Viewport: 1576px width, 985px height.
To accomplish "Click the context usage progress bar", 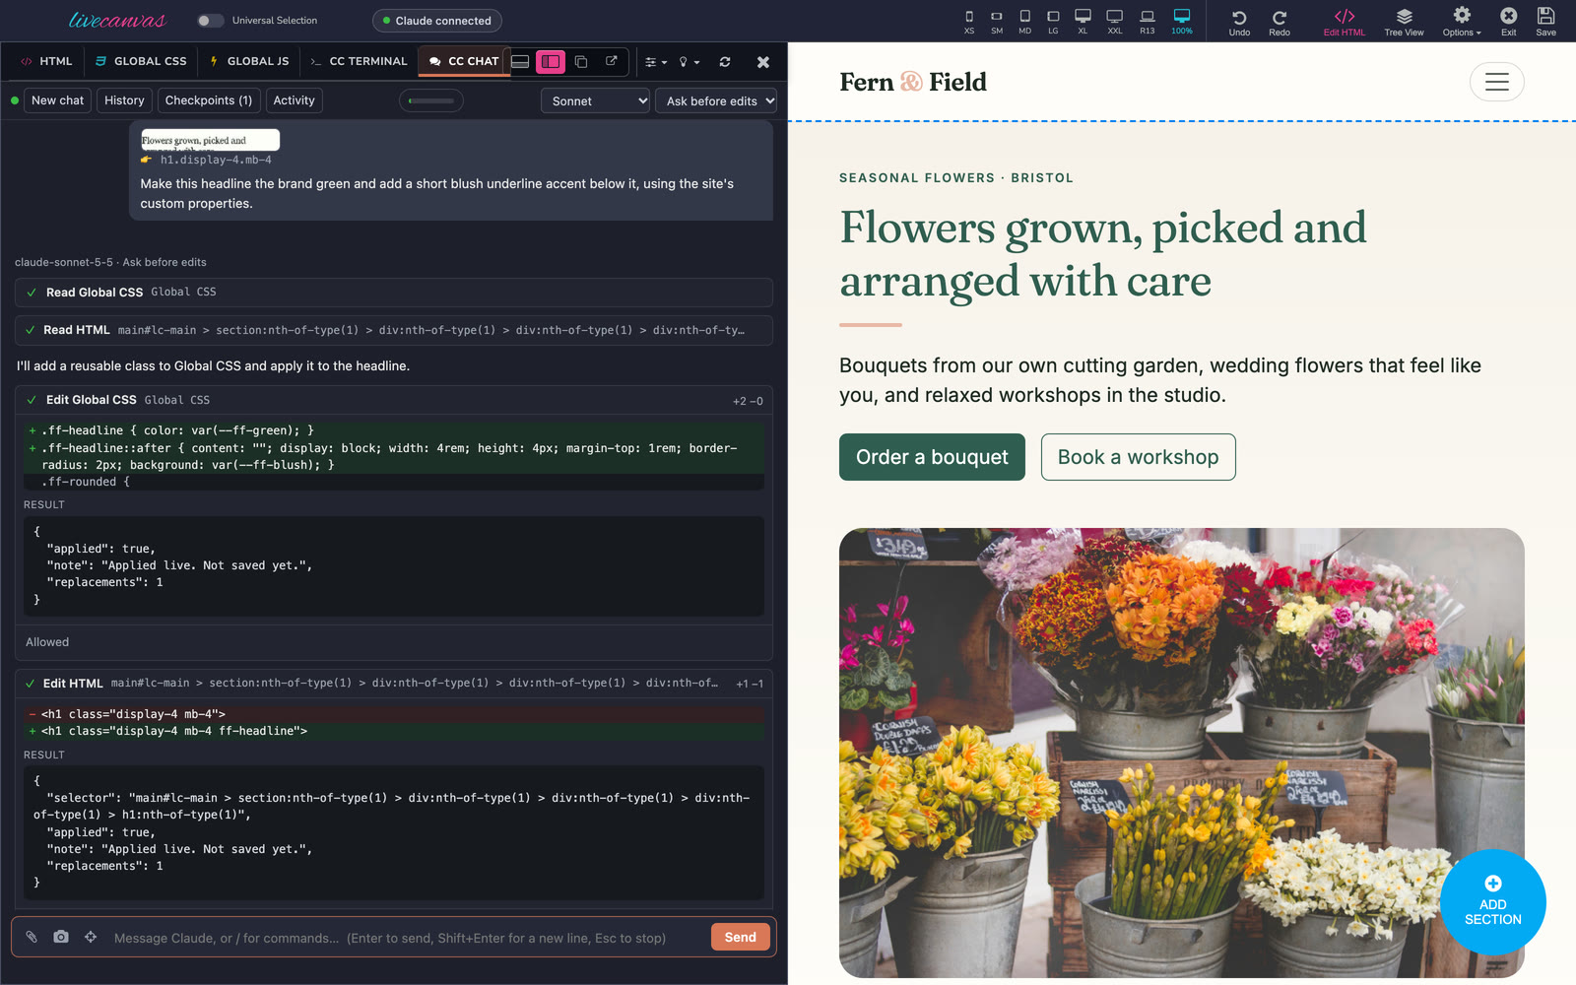I will pyautogui.click(x=431, y=100).
